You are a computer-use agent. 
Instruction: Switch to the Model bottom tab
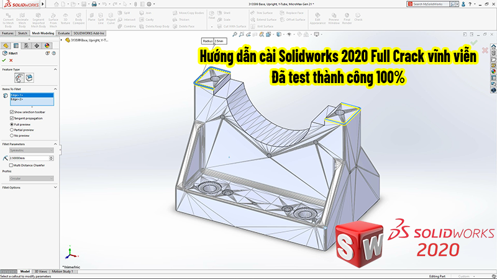point(25,272)
